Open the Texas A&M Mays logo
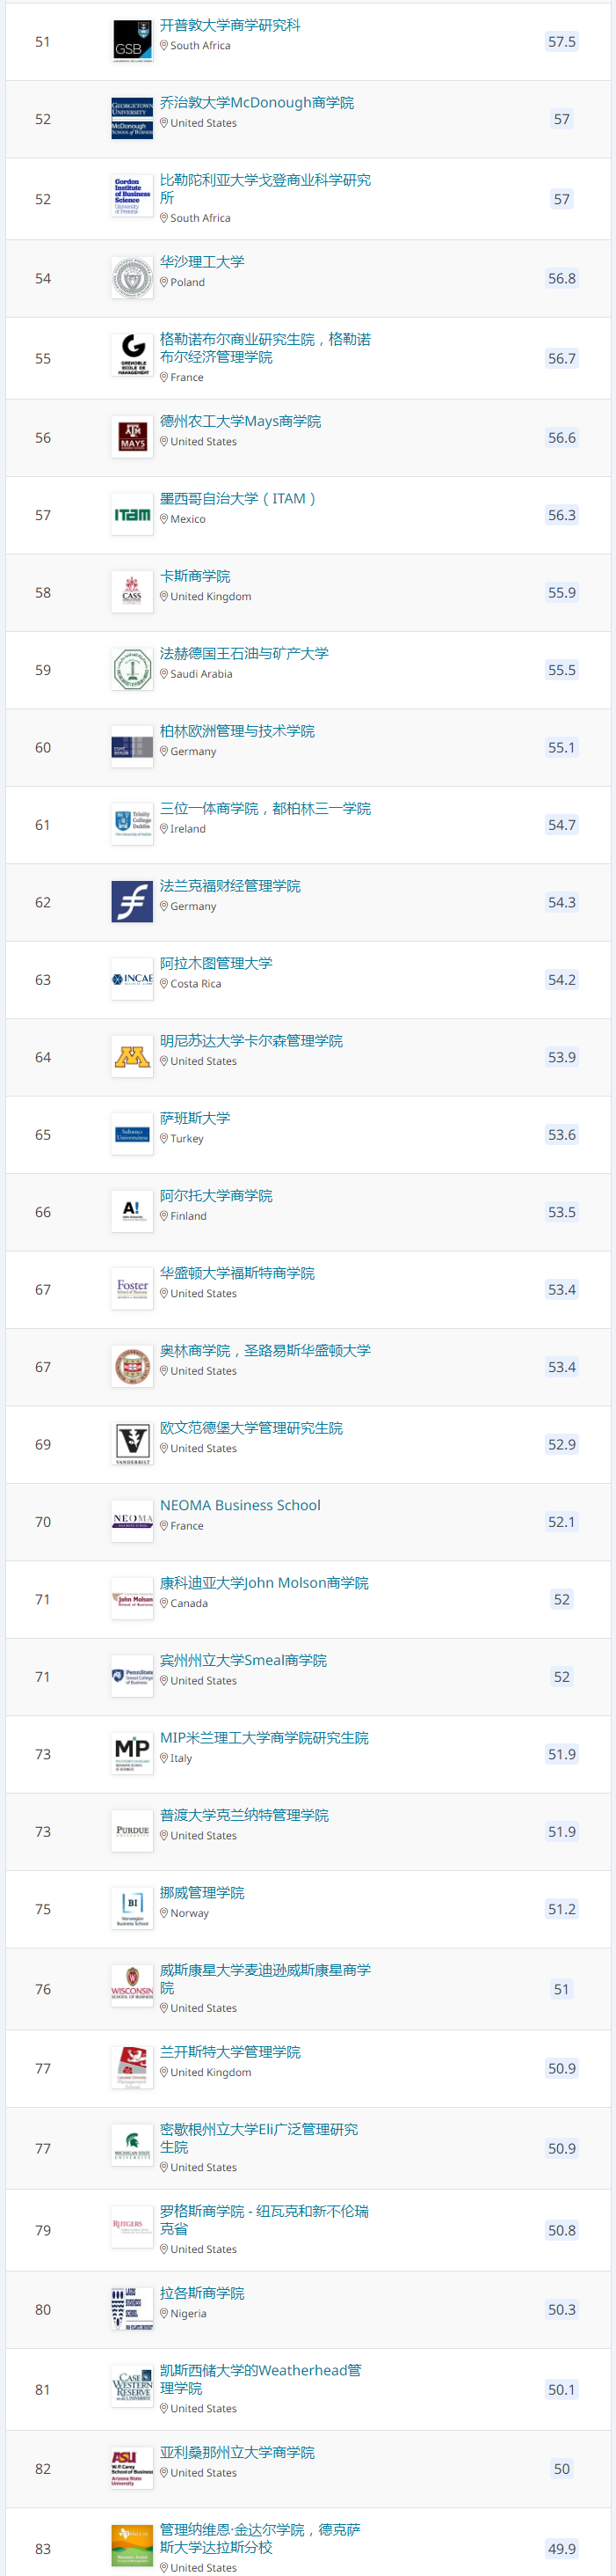This screenshot has width=616, height=2576. tap(132, 438)
